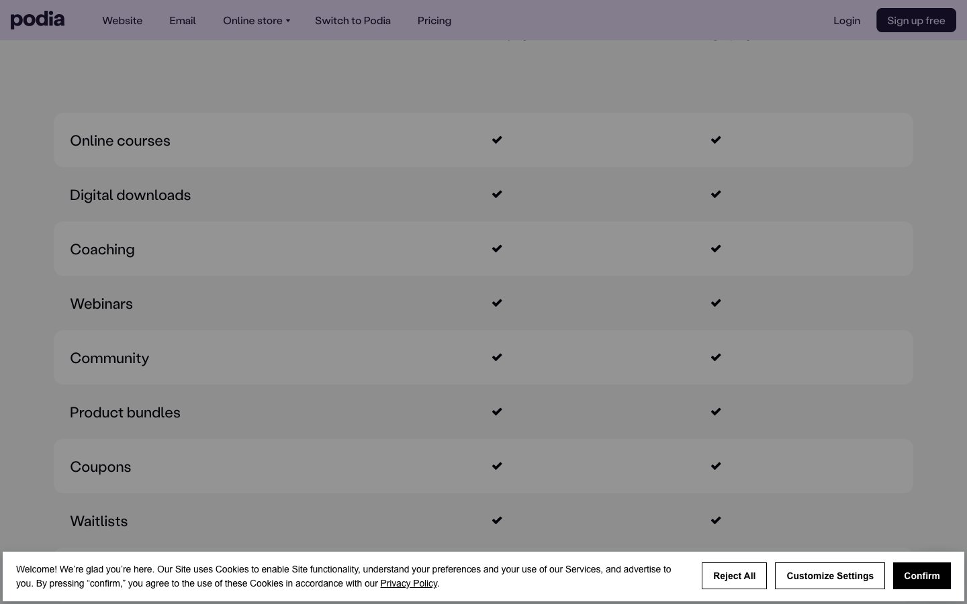Confirm cookie consent
The height and width of the screenshot is (604, 967).
pyautogui.click(x=921, y=576)
